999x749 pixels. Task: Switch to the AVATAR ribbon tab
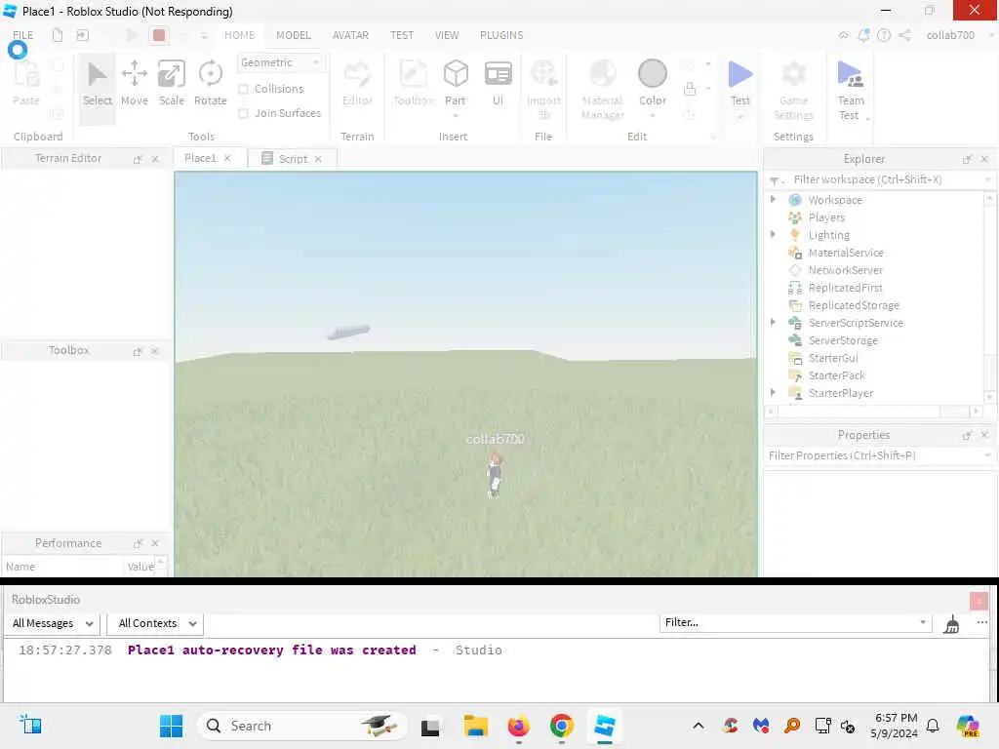350,35
